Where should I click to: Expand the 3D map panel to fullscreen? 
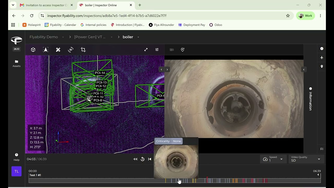click(x=146, y=50)
